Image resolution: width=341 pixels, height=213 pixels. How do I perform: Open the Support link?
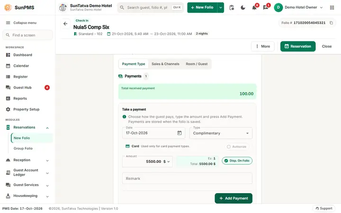[x=324, y=208]
